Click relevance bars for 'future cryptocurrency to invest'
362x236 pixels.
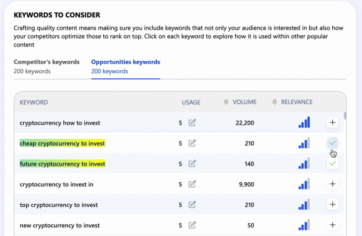[304, 163]
